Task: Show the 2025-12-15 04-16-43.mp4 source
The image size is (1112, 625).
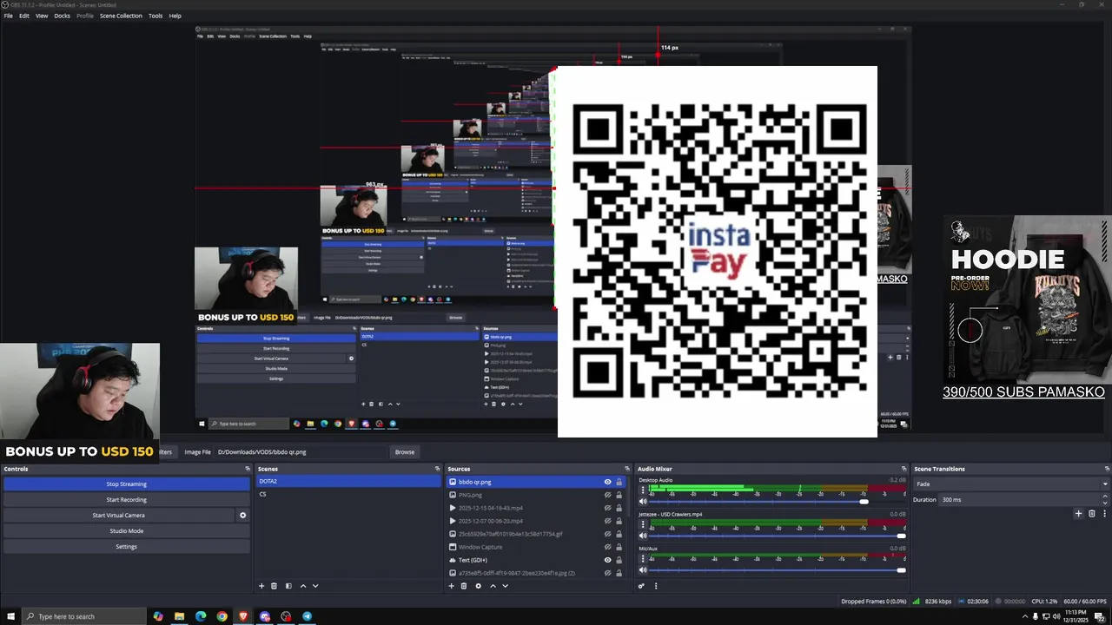Action: pyautogui.click(x=608, y=508)
